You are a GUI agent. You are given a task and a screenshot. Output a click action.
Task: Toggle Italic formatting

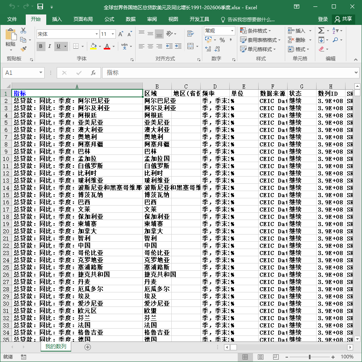tap(49, 46)
